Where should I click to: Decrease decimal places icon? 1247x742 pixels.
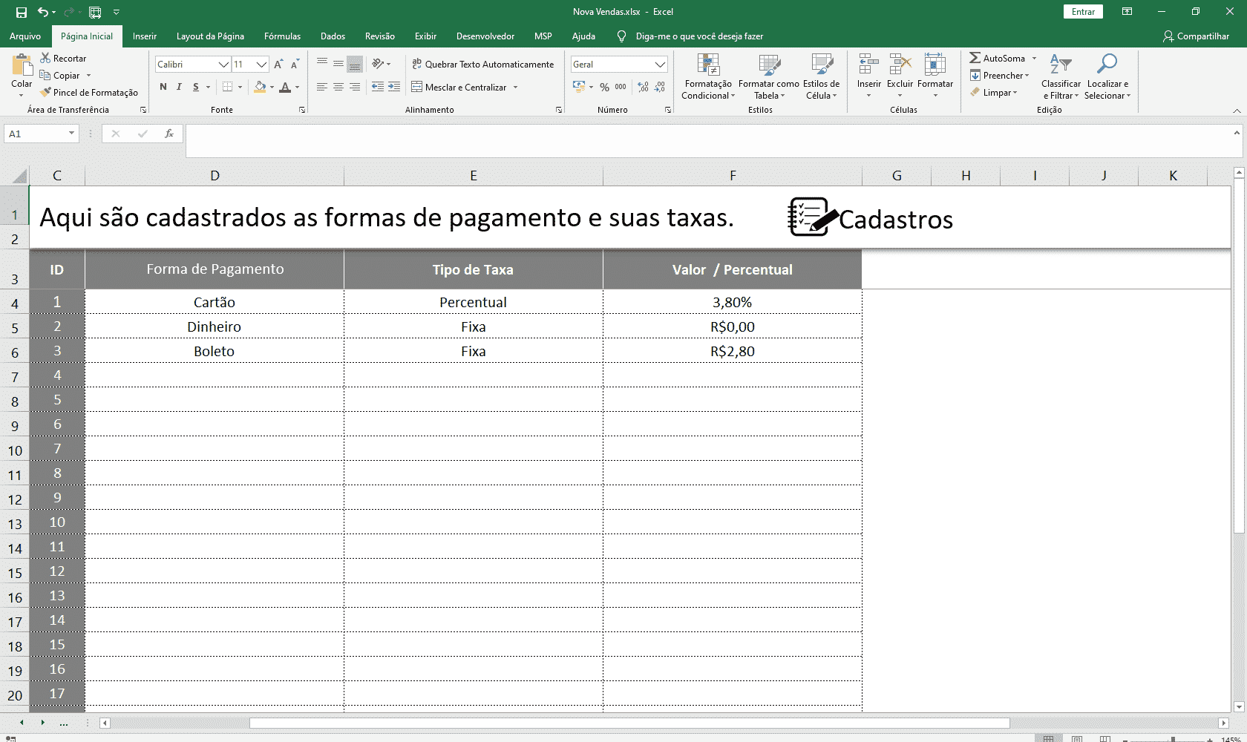[x=659, y=87]
